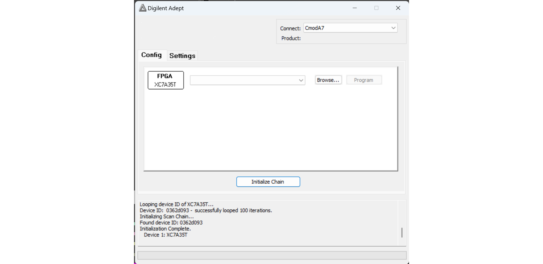Click inside the empty bitstream file field
Viewport: 543px width, 264px height.
[243, 80]
